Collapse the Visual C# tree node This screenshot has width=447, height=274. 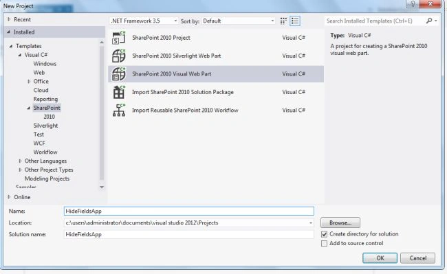(20, 55)
